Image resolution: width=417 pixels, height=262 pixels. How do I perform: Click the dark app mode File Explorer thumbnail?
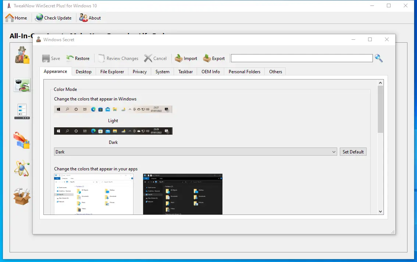182,194
